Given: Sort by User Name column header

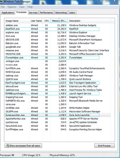Looking at the screenshot, I should (x=36, y=21).
